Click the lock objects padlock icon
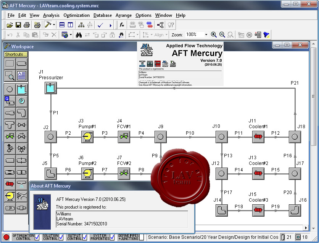 point(112,35)
